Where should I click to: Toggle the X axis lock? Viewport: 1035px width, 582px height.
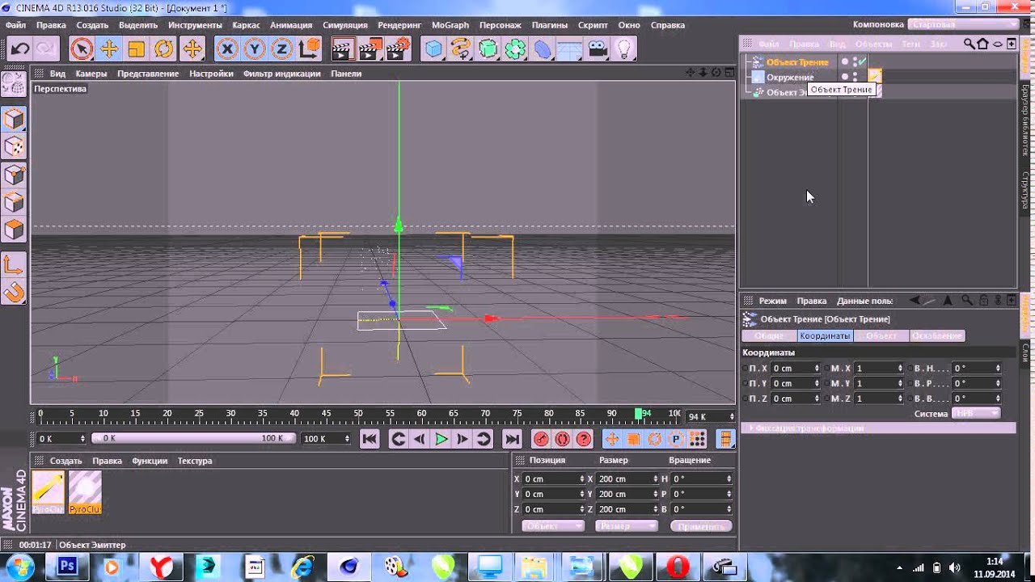(x=227, y=49)
